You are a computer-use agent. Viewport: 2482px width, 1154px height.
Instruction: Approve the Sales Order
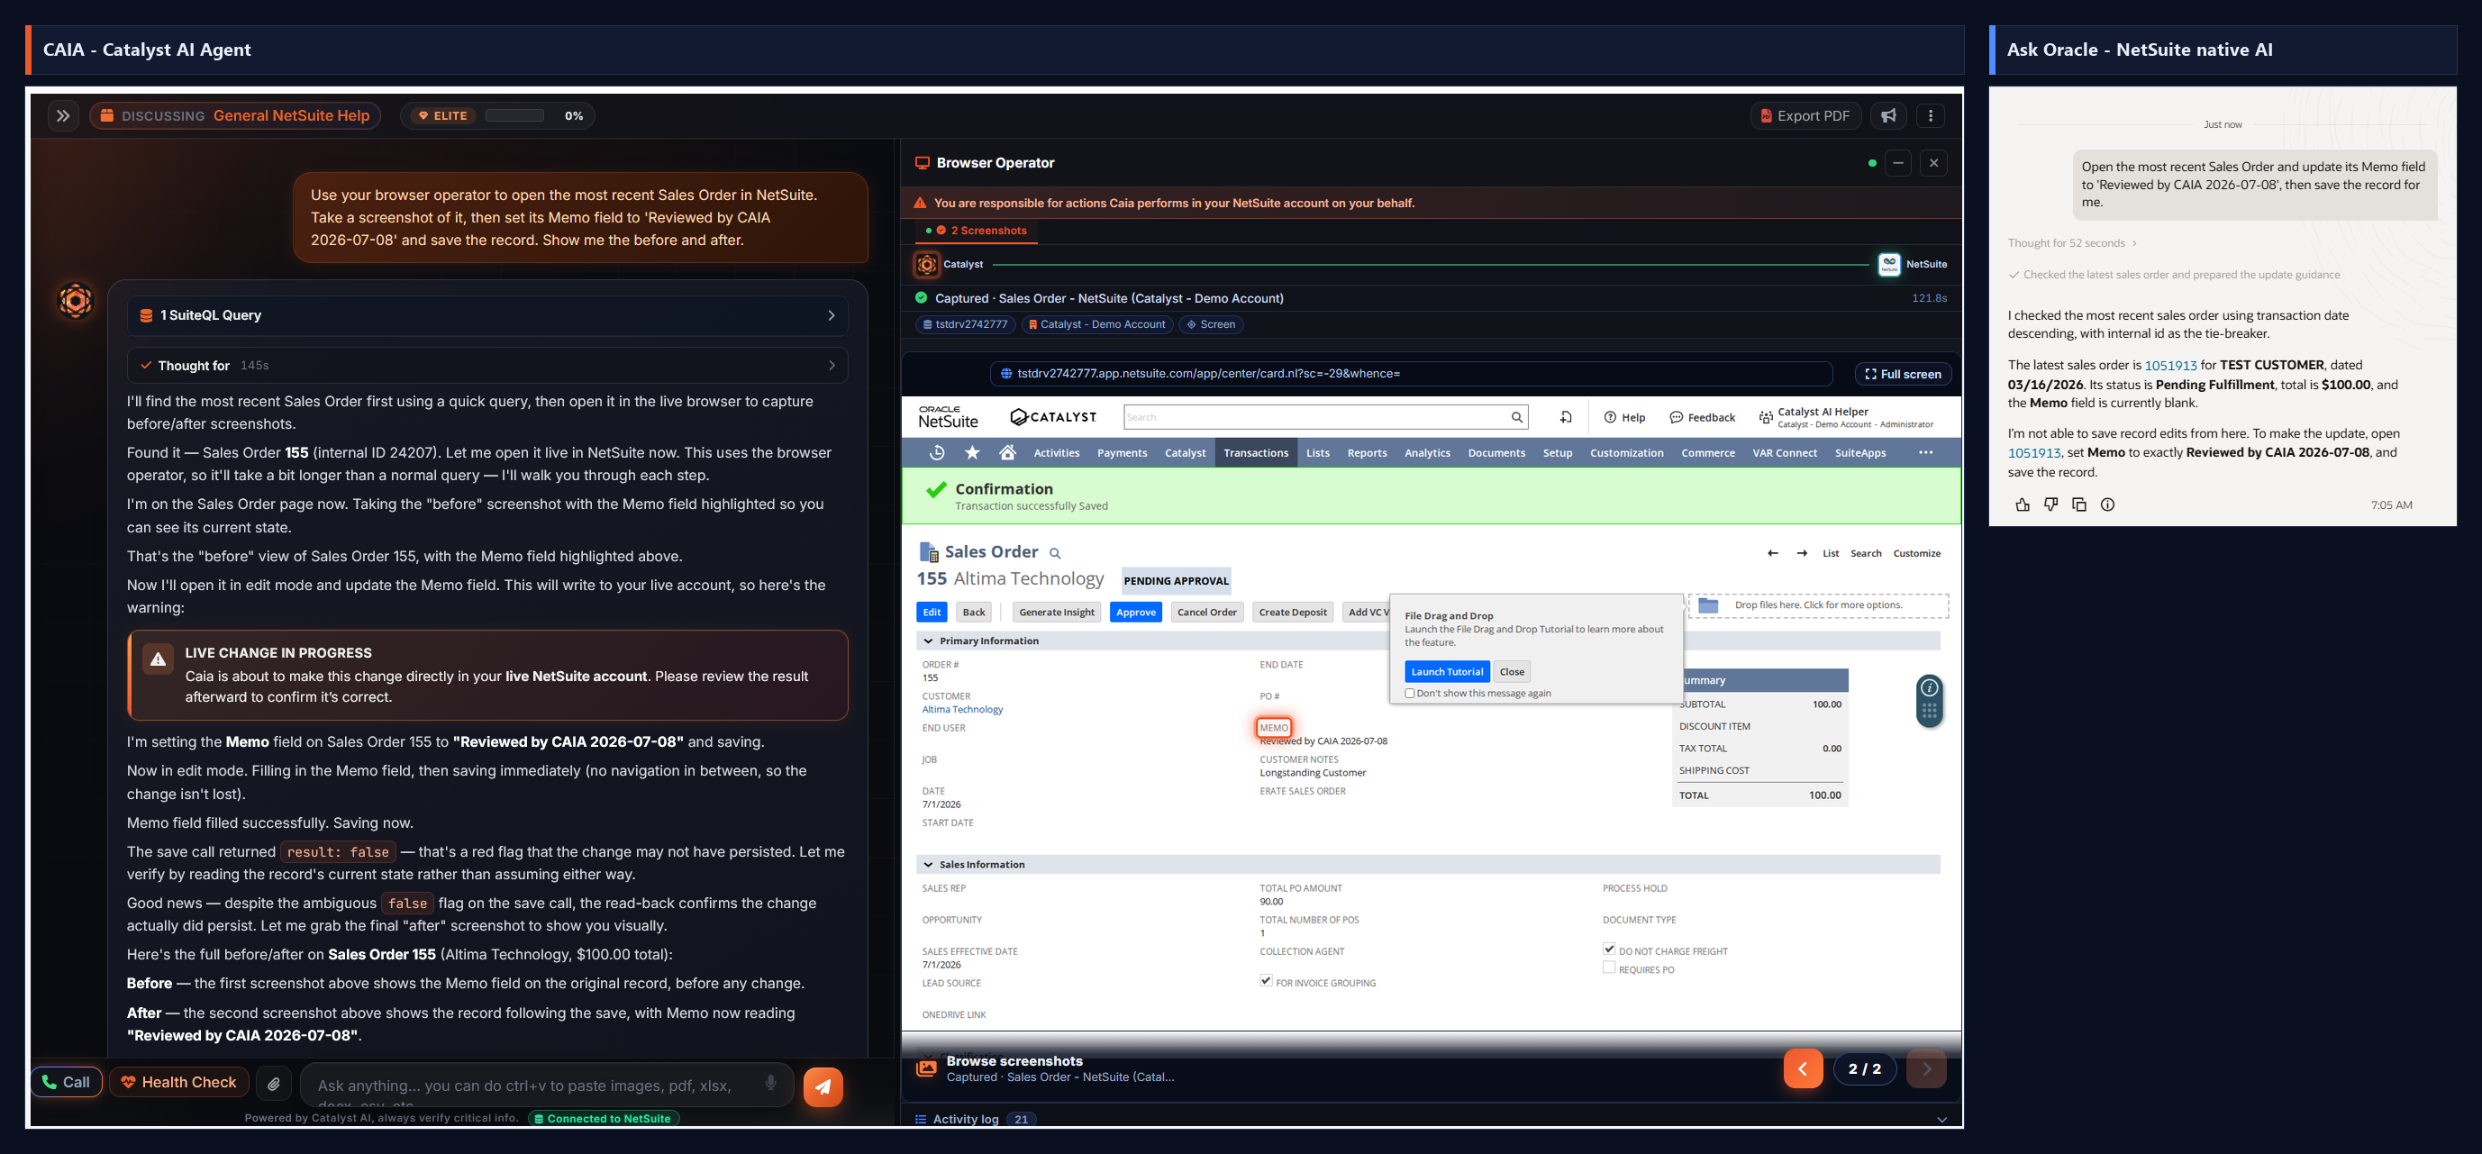coord(1136,613)
